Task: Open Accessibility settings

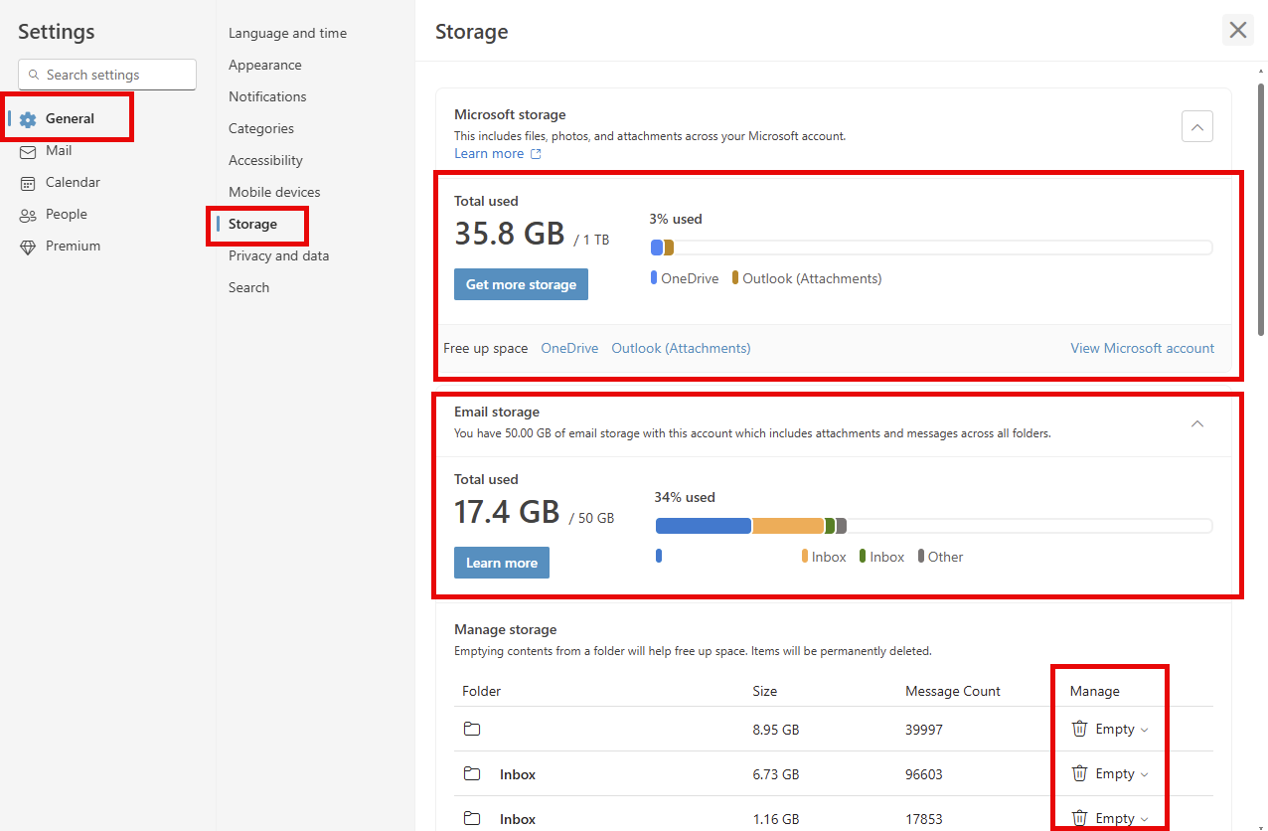Action: coord(265,160)
